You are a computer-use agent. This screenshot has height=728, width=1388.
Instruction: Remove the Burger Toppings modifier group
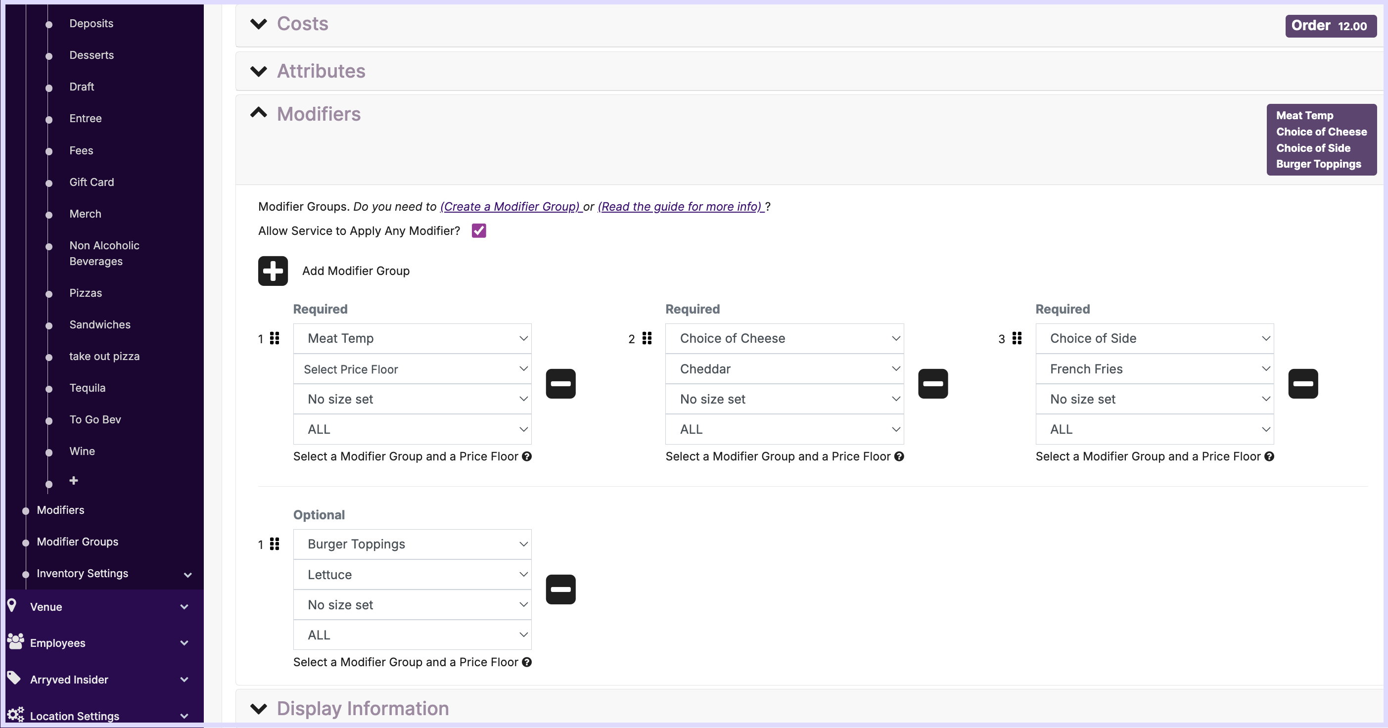coord(560,590)
